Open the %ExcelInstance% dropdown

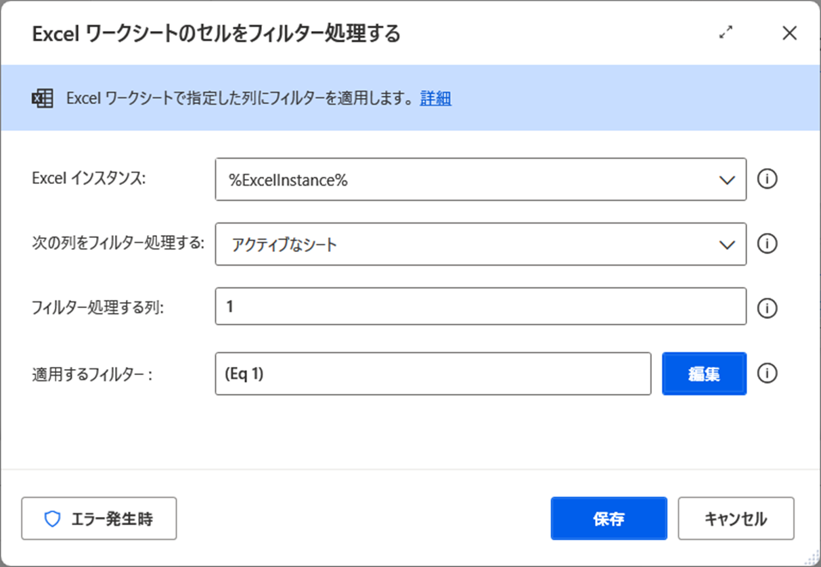point(481,179)
